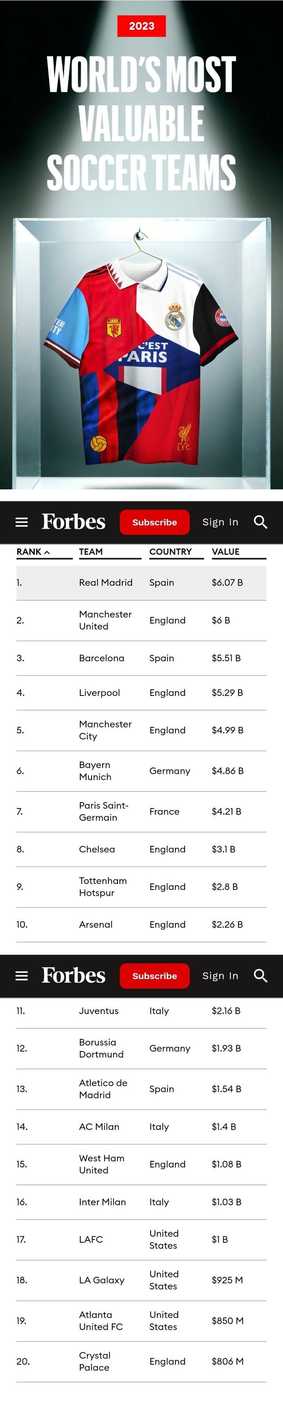
Task: Click the lower Subscribe button
Action: pos(154,976)
